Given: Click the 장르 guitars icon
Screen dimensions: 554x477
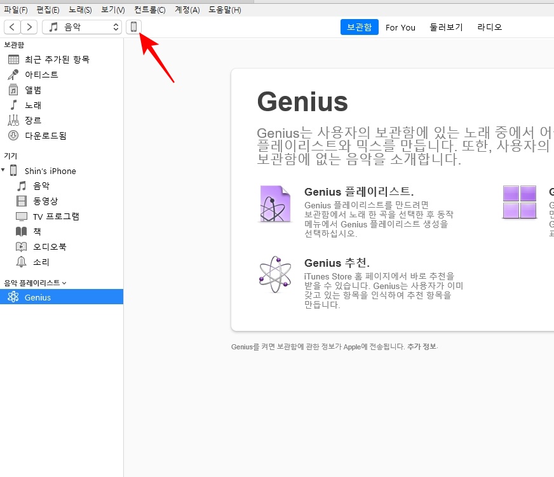Looking at the screenshot, I should (x=13, y=120).
